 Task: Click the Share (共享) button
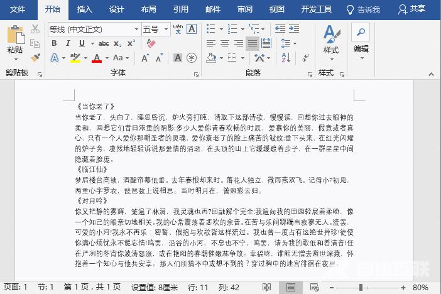[x=412, y=9]
